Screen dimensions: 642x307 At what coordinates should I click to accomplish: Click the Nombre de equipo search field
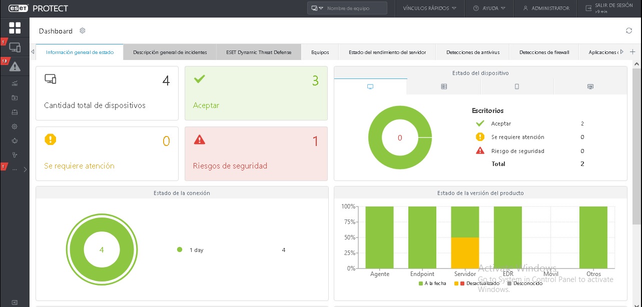click(x=350, y=8)
